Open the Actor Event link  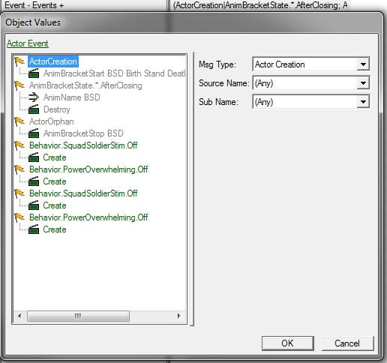28,43
